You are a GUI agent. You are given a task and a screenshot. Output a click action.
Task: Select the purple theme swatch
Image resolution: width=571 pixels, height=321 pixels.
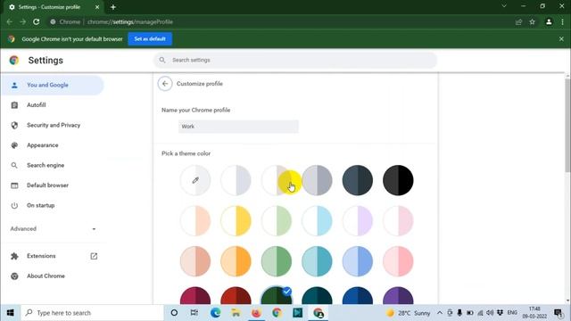tap(398, 296)
